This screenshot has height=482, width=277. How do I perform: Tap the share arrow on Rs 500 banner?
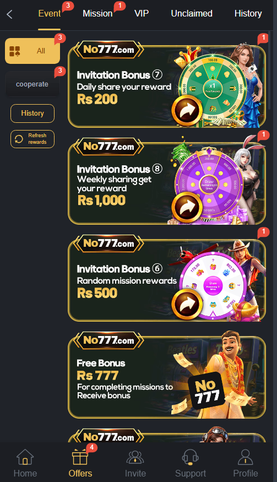(187, 305)
